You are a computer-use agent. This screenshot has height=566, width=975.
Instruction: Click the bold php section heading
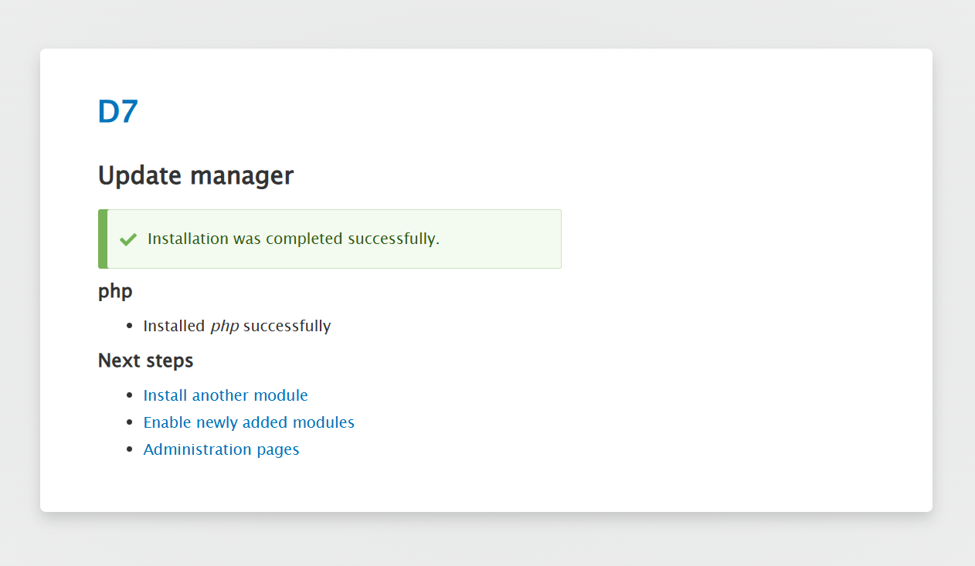point(115,291)
